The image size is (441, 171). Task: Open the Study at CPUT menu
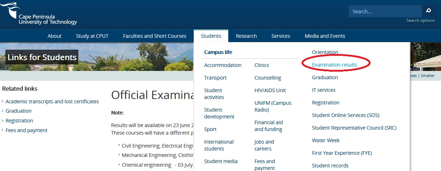click(x=92, y=36)
